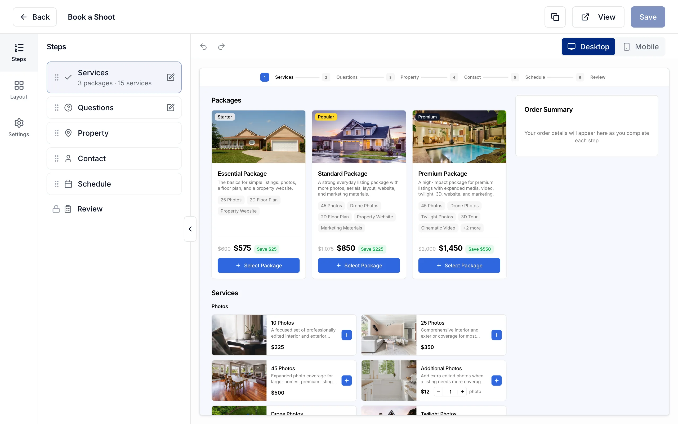The image size is (678, 424).
Task: Select the Essential Package
Action: (x=258, y=265)
